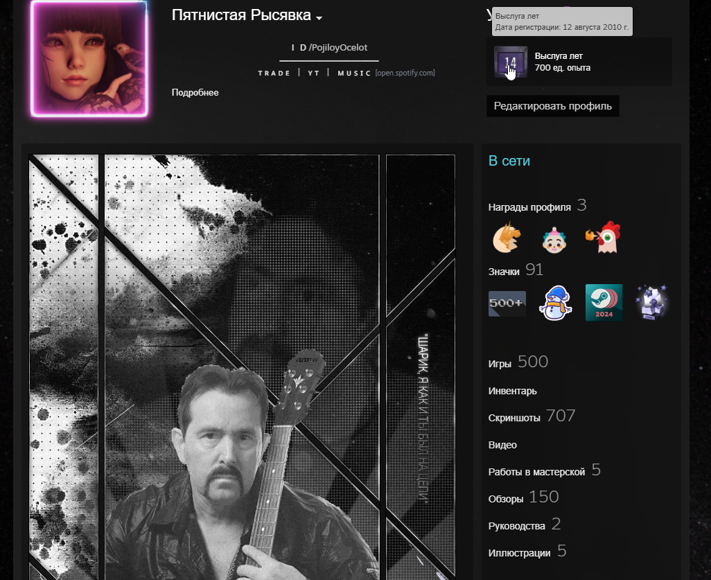Open Иллюстрации 5 artwork page

tap(527, 552)
